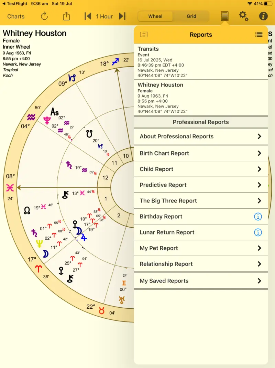The height and width of the screenshot is (368, 275).
Task: Switch to Grid view
Action: click(191, 16)
